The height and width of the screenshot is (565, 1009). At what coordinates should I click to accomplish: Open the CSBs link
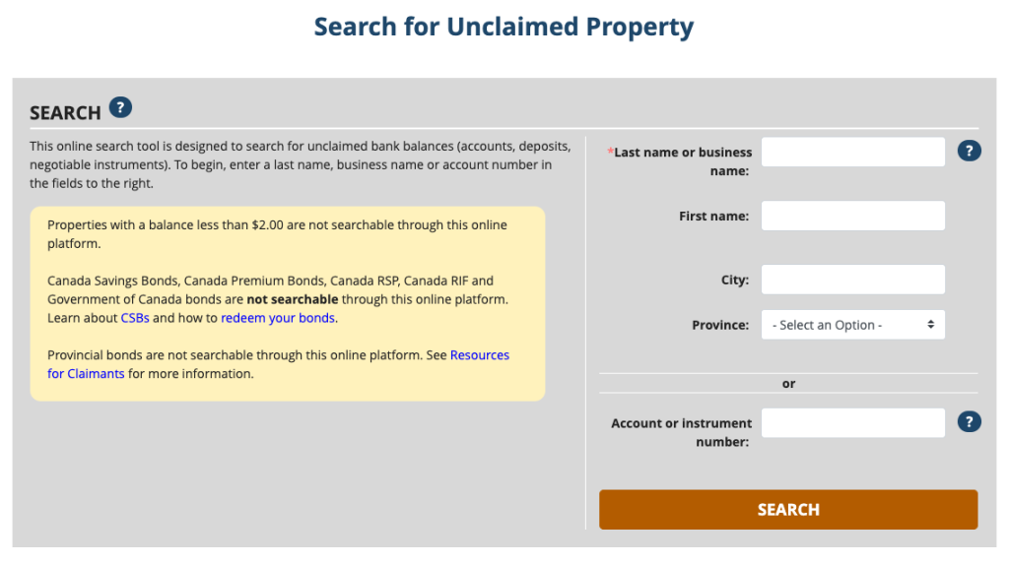point(135,318)
